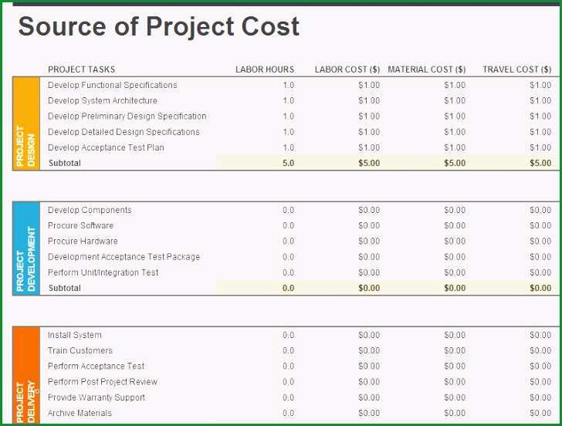Click the Develop Functional Specifications task cell

tap(113, 85)
